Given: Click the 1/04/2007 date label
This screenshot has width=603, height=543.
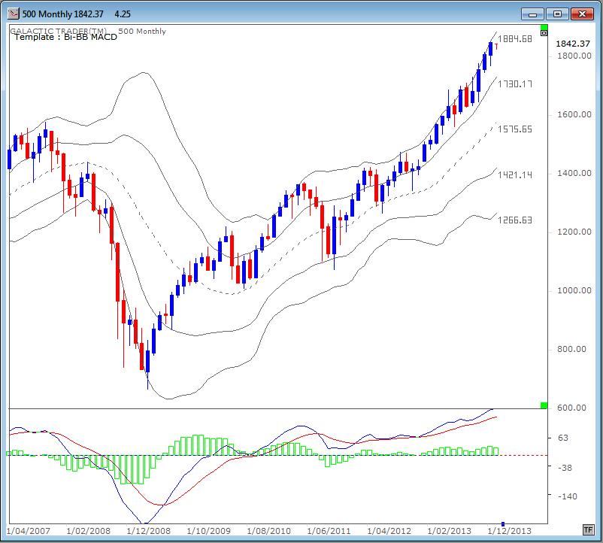Looking at the screenshot, I should pyautogui.click(x=29, y=531).
